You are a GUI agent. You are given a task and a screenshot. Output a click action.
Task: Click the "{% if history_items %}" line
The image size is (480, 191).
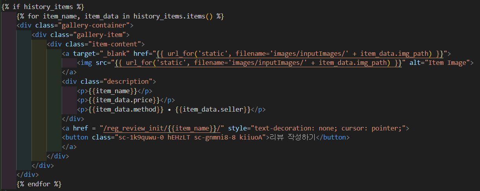[x=43, y=7]
